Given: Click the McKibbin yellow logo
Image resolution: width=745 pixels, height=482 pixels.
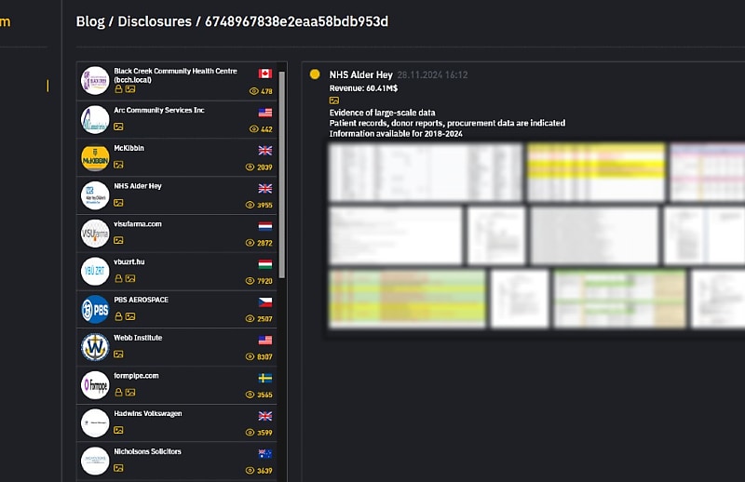Looking at the screenshot, I should coord(95,157).
